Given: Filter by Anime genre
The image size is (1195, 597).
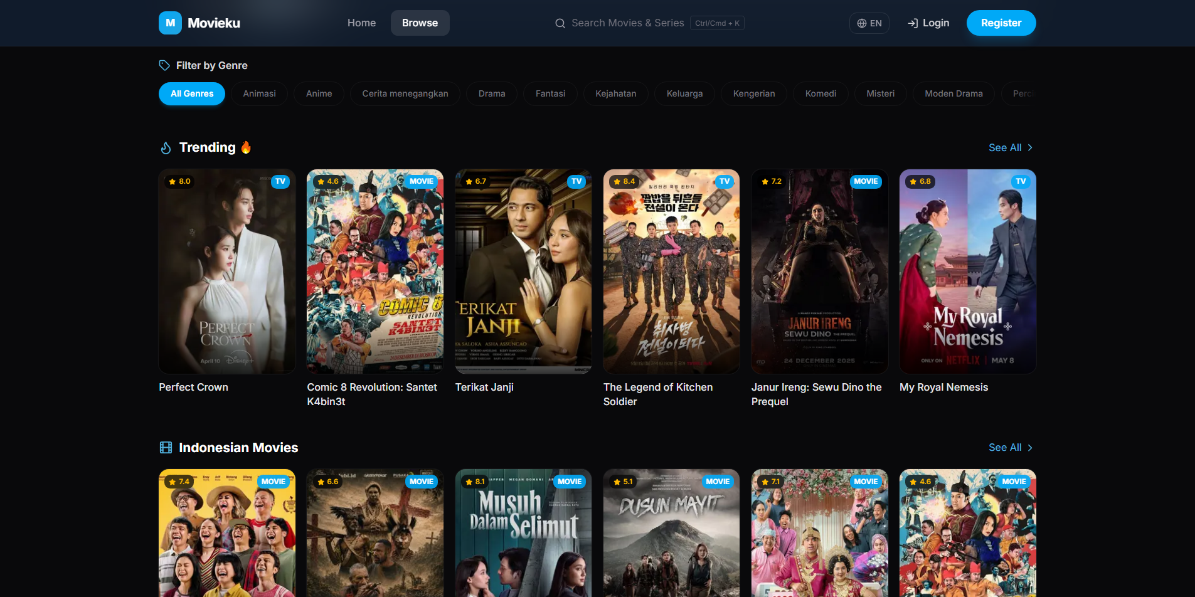Looking at the screenshot, I should 319,93.
